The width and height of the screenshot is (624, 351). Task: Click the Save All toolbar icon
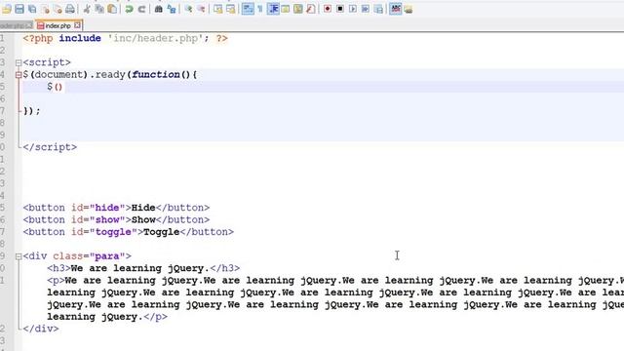[32, 9]
